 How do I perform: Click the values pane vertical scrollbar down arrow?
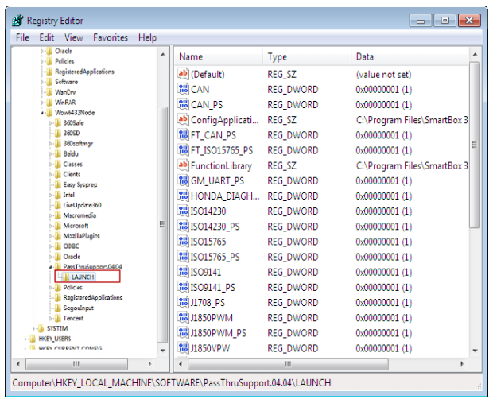click(475, 348)
